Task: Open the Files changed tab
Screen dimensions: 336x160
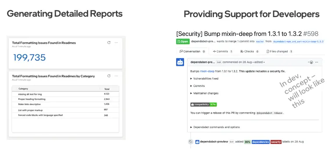Action: click(x=279, y=51)
